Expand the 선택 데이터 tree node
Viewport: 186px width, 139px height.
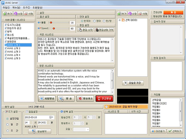(120, 20)
